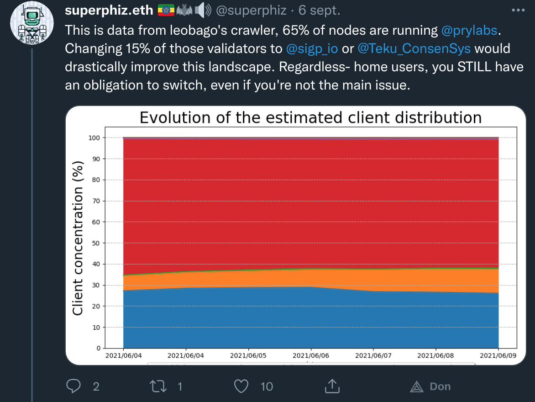Screen dimensions: 535x402
Task: Click the Don tip label text
Action: click(440, 386)
